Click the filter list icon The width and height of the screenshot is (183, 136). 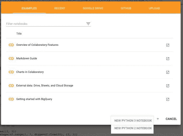click(88, 24)
